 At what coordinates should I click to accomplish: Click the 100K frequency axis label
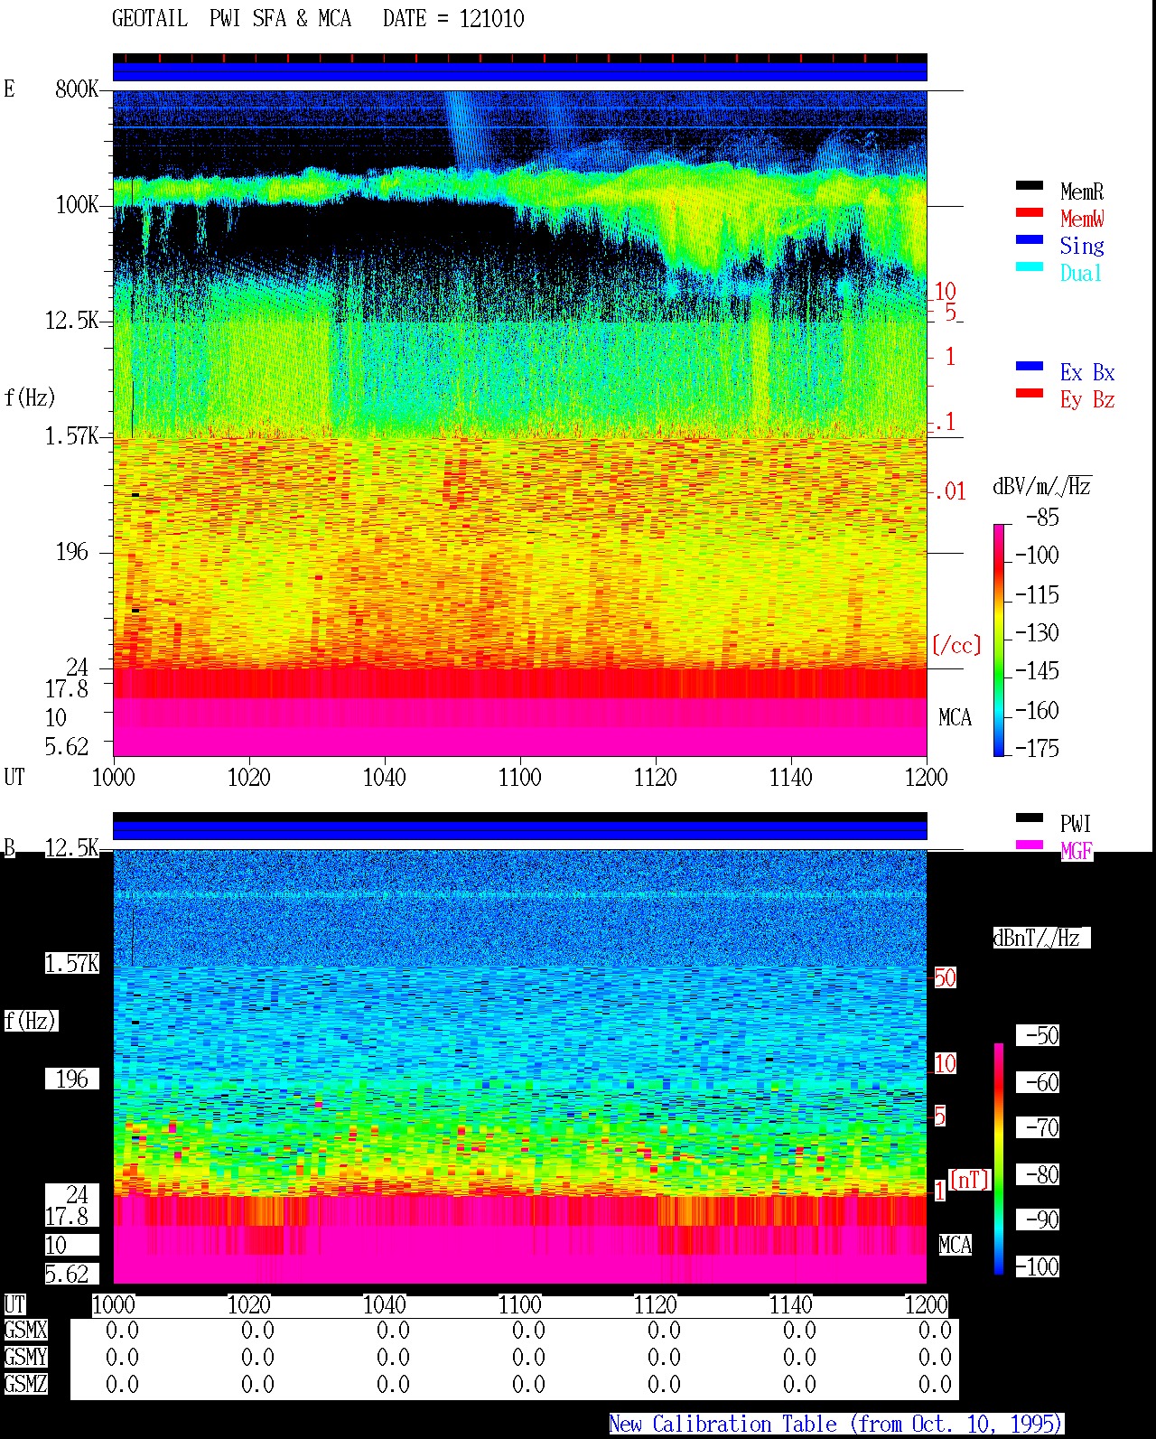[x=77, y=204]
